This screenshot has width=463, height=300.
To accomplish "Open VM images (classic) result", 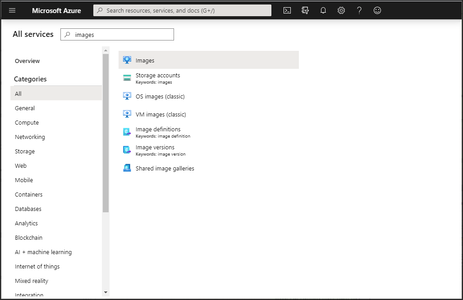I will [208, 114].
